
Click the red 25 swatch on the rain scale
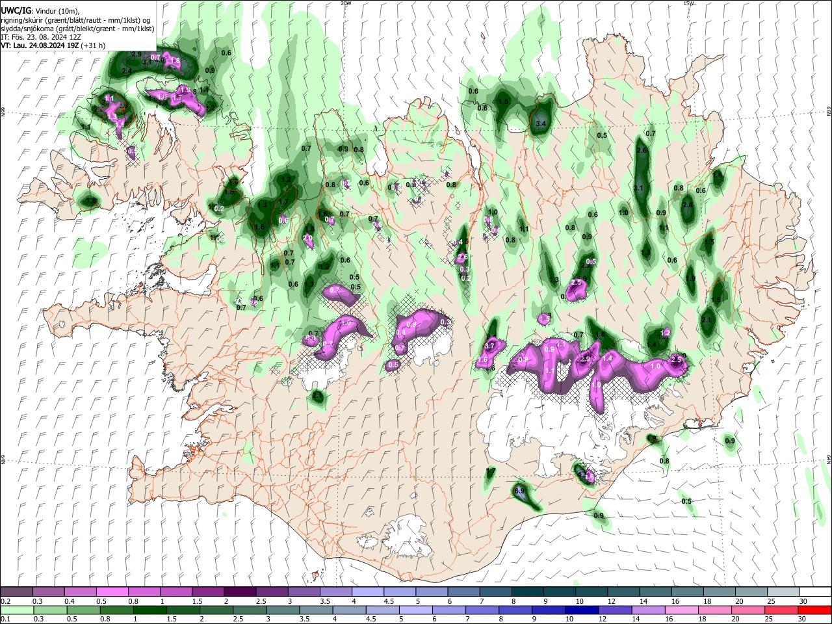tap(783, 610)
